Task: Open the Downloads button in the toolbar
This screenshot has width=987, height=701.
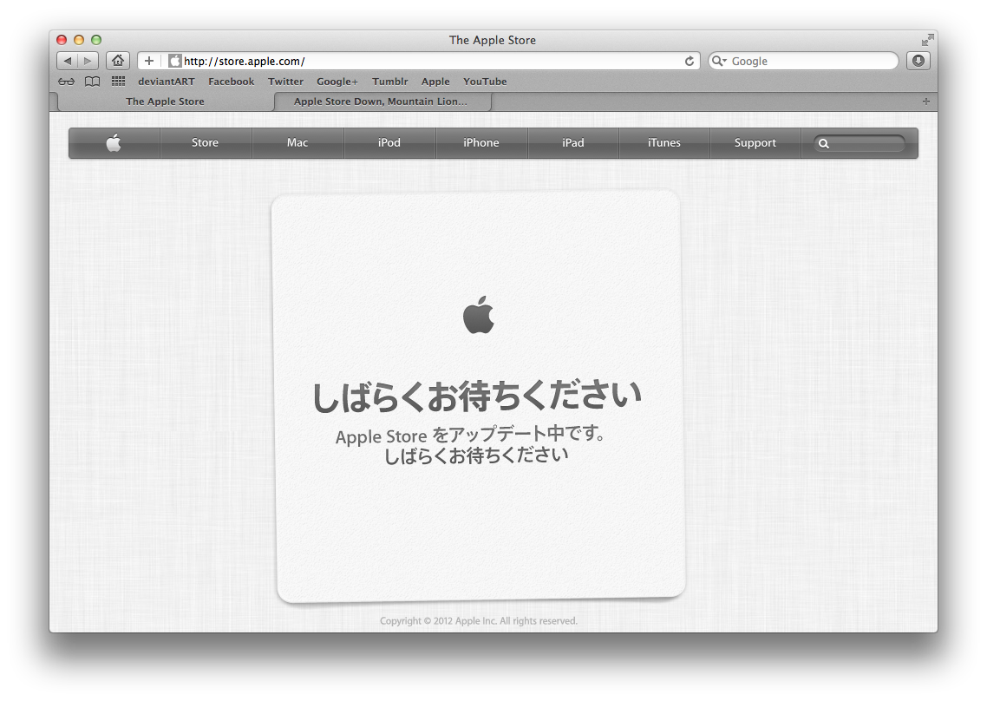Action: click(918, 61)
